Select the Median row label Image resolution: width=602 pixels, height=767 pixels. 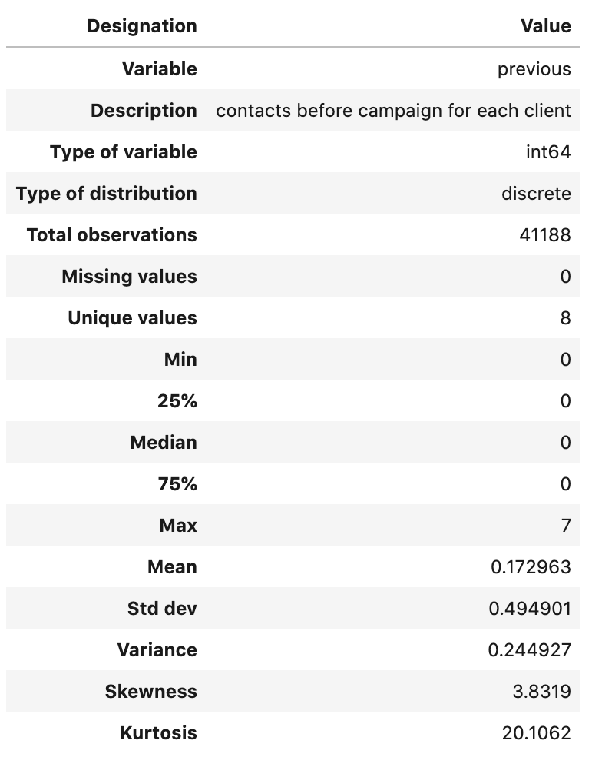click(x=164, y=443)
